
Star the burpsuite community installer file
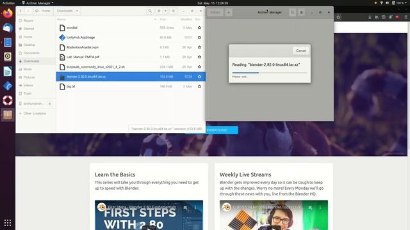[x=199, y=66]
